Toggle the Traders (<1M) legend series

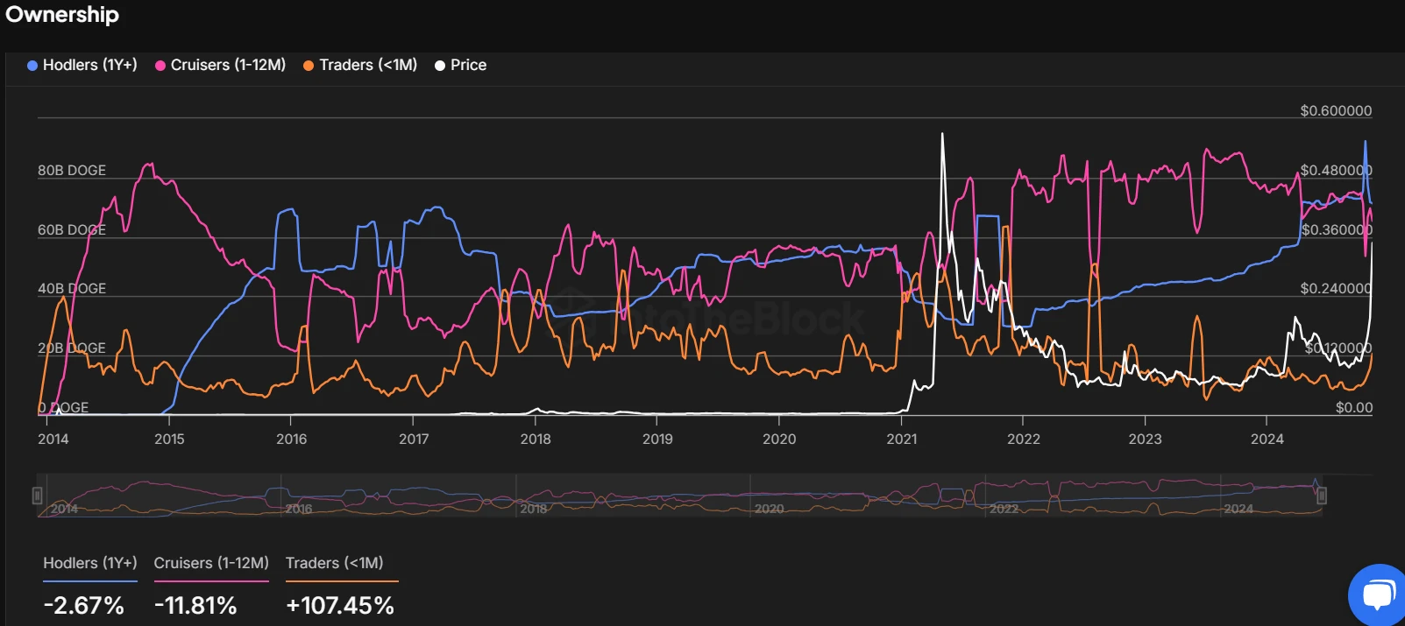click(360, 65)
